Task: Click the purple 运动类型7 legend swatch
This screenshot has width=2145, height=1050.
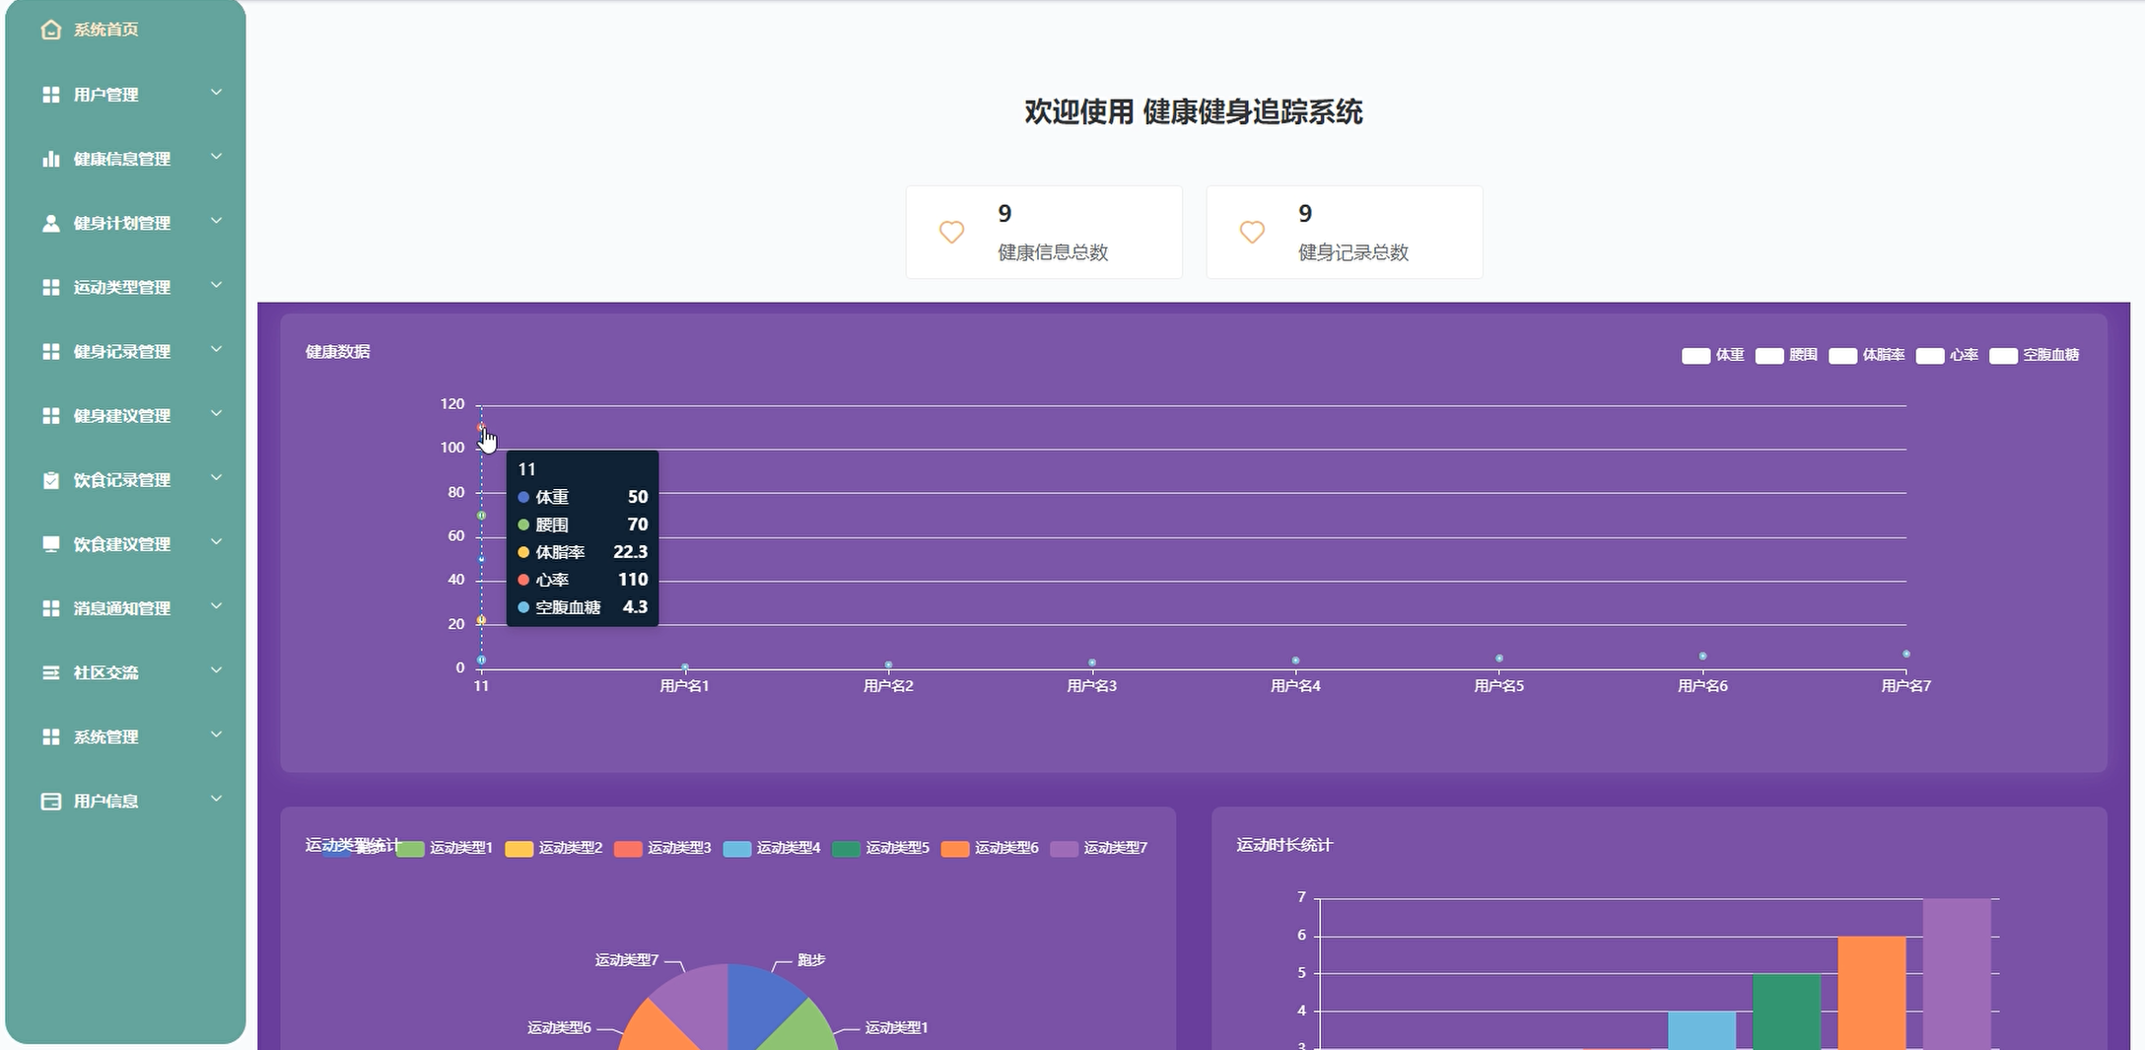Action: pyautogui.click(x=1065, y=849)
